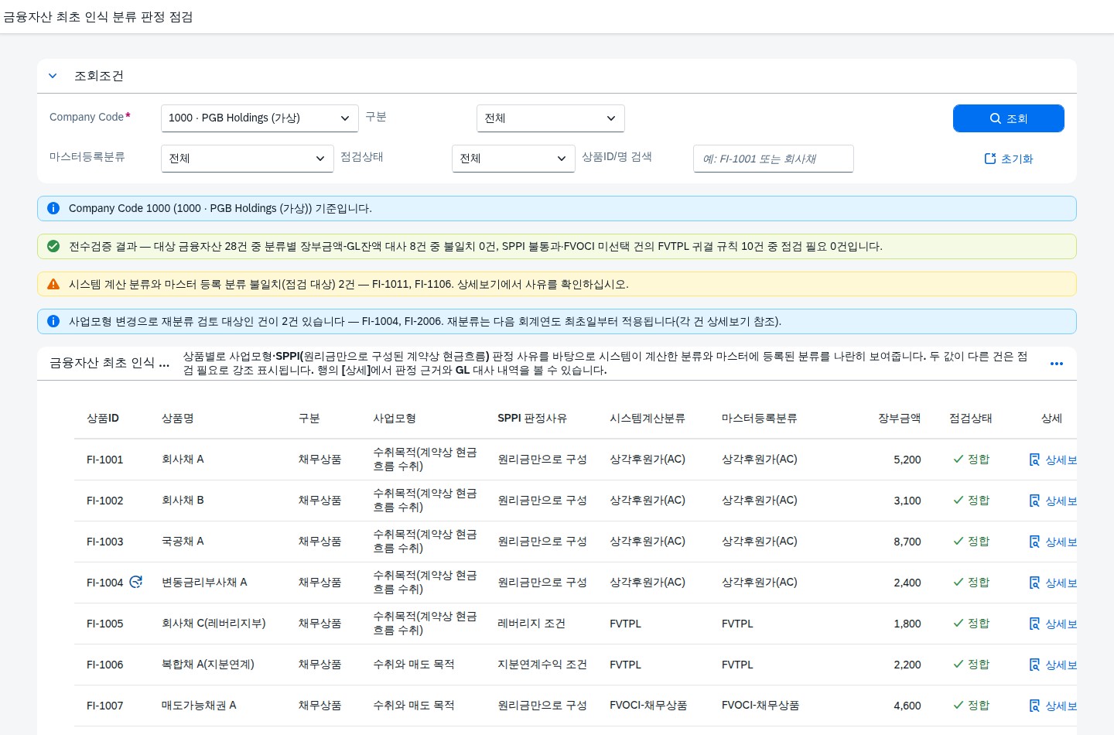The width and height of the screenshot is (1114, 735).
Task: Click the 초기화 reset button
Action: 1009,159
